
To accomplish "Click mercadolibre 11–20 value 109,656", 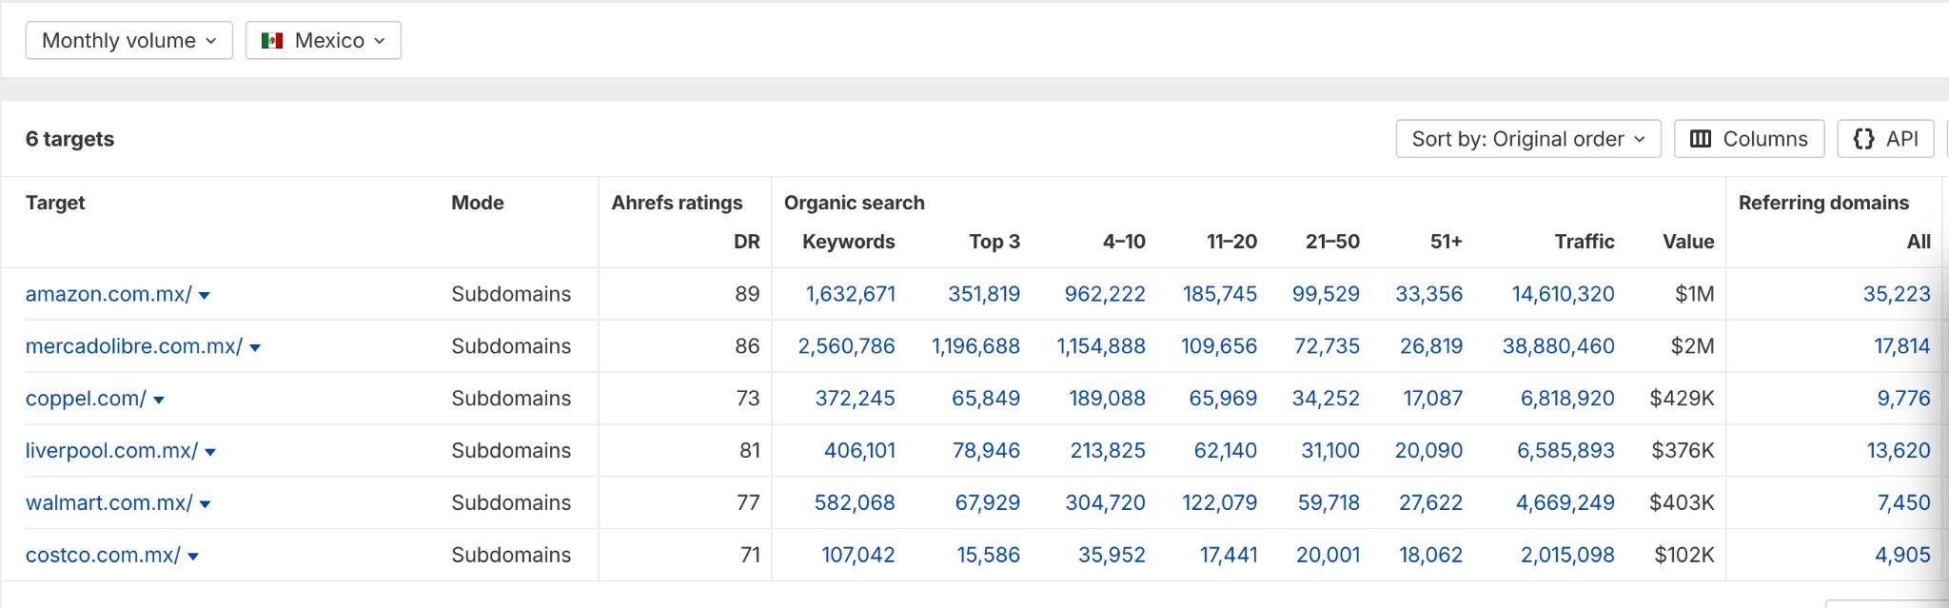I will 1219,346.
